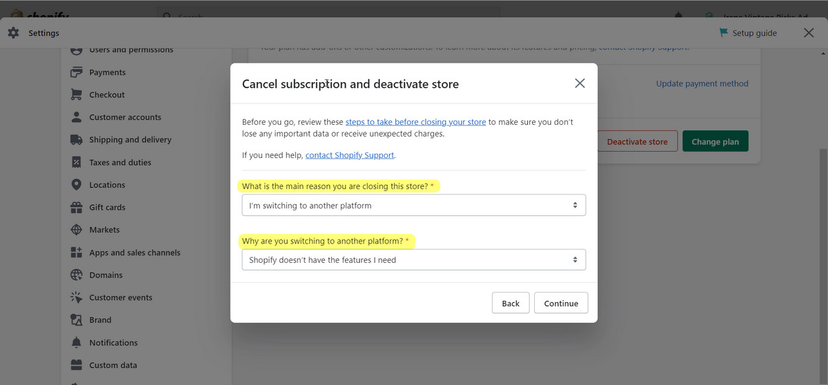The width and height of the screenshot is (828, 385).
Task: Click the Settings title text
Action: (x=43, y=33)
